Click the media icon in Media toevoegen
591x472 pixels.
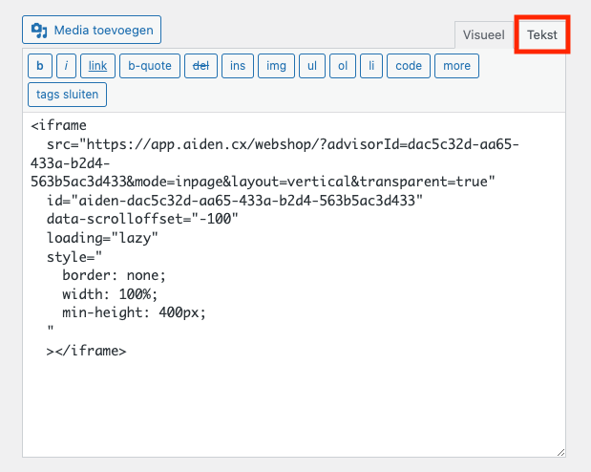pos(39,31)
